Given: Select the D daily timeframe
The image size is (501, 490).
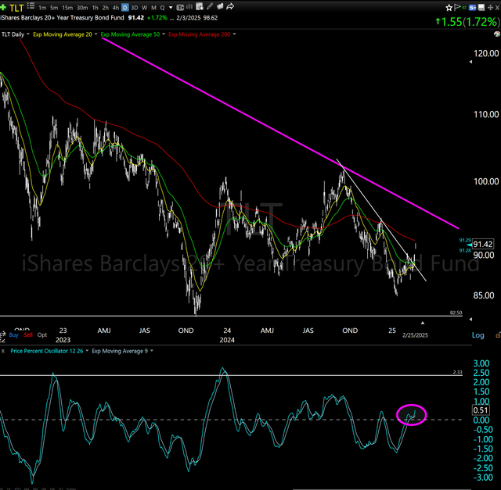Looking at the screenshot, I should tap(125, 8).
